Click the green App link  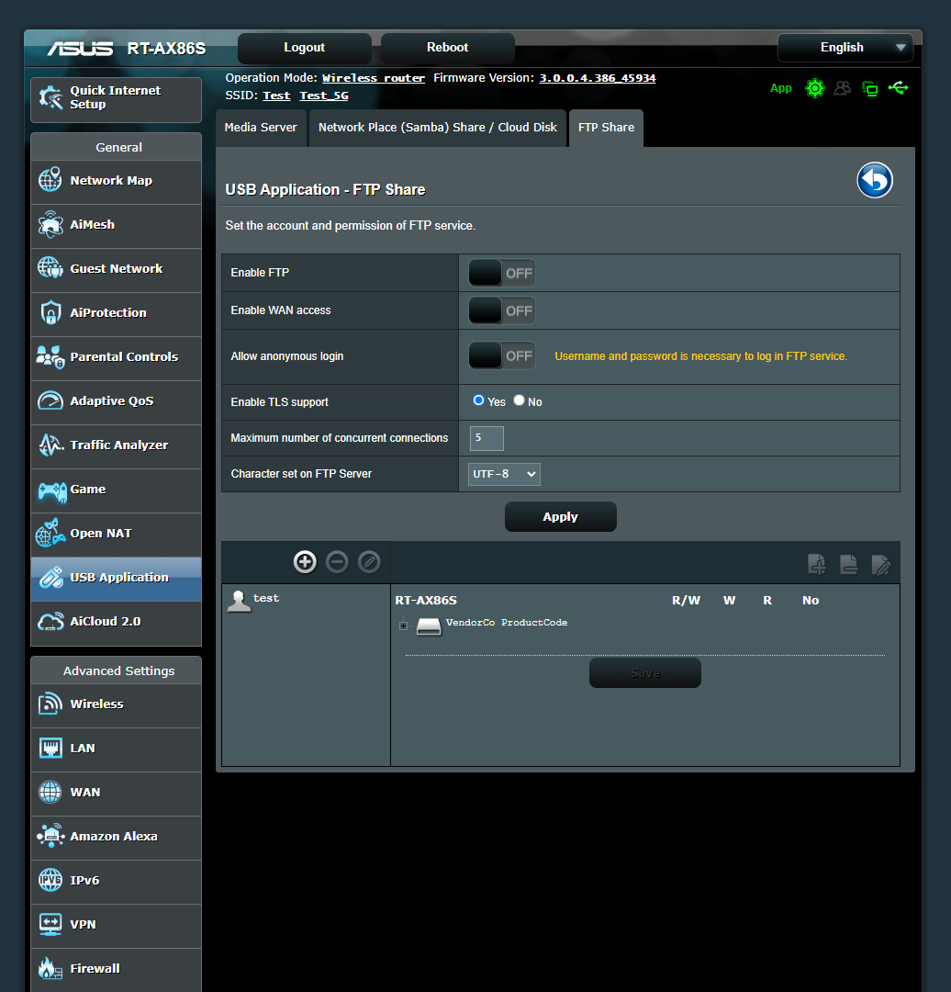tap(781, 88)
